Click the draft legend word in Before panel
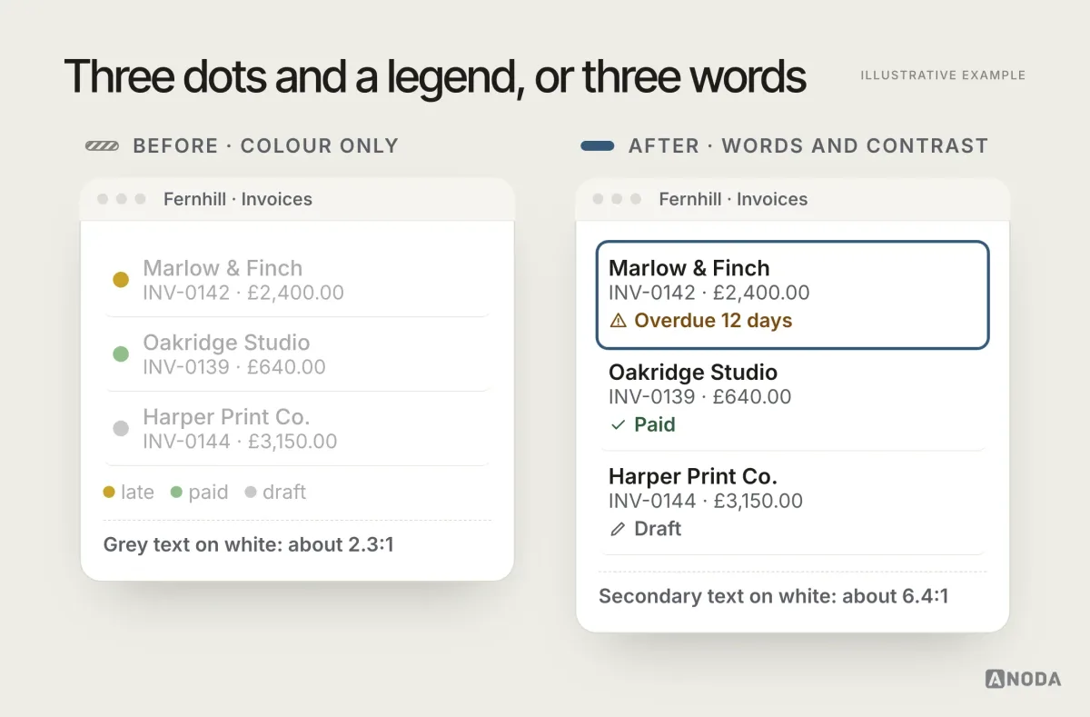 pos(284,493)
